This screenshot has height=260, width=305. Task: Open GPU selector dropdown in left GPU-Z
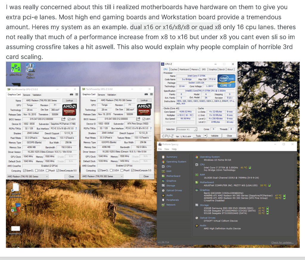[x=27, y=177]
